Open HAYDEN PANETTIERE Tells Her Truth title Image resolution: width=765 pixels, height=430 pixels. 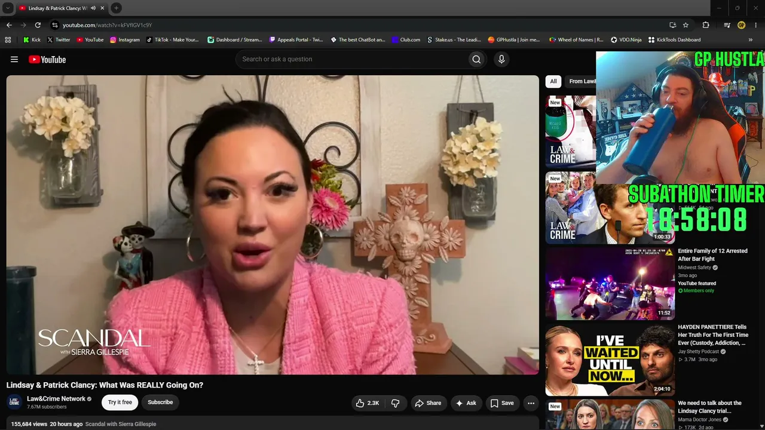point(713,335)
